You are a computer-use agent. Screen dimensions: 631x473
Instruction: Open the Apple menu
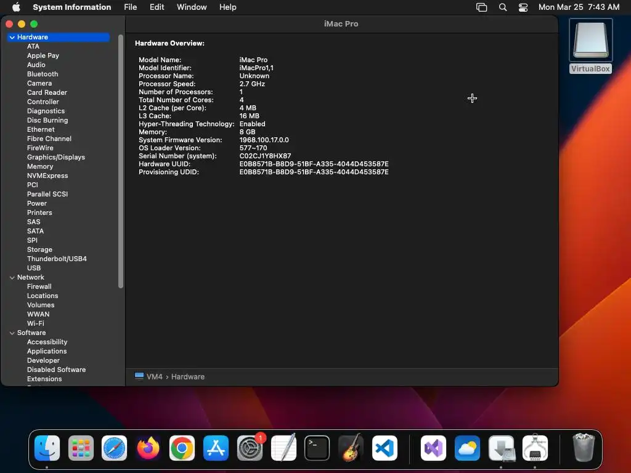click(16, 7)
